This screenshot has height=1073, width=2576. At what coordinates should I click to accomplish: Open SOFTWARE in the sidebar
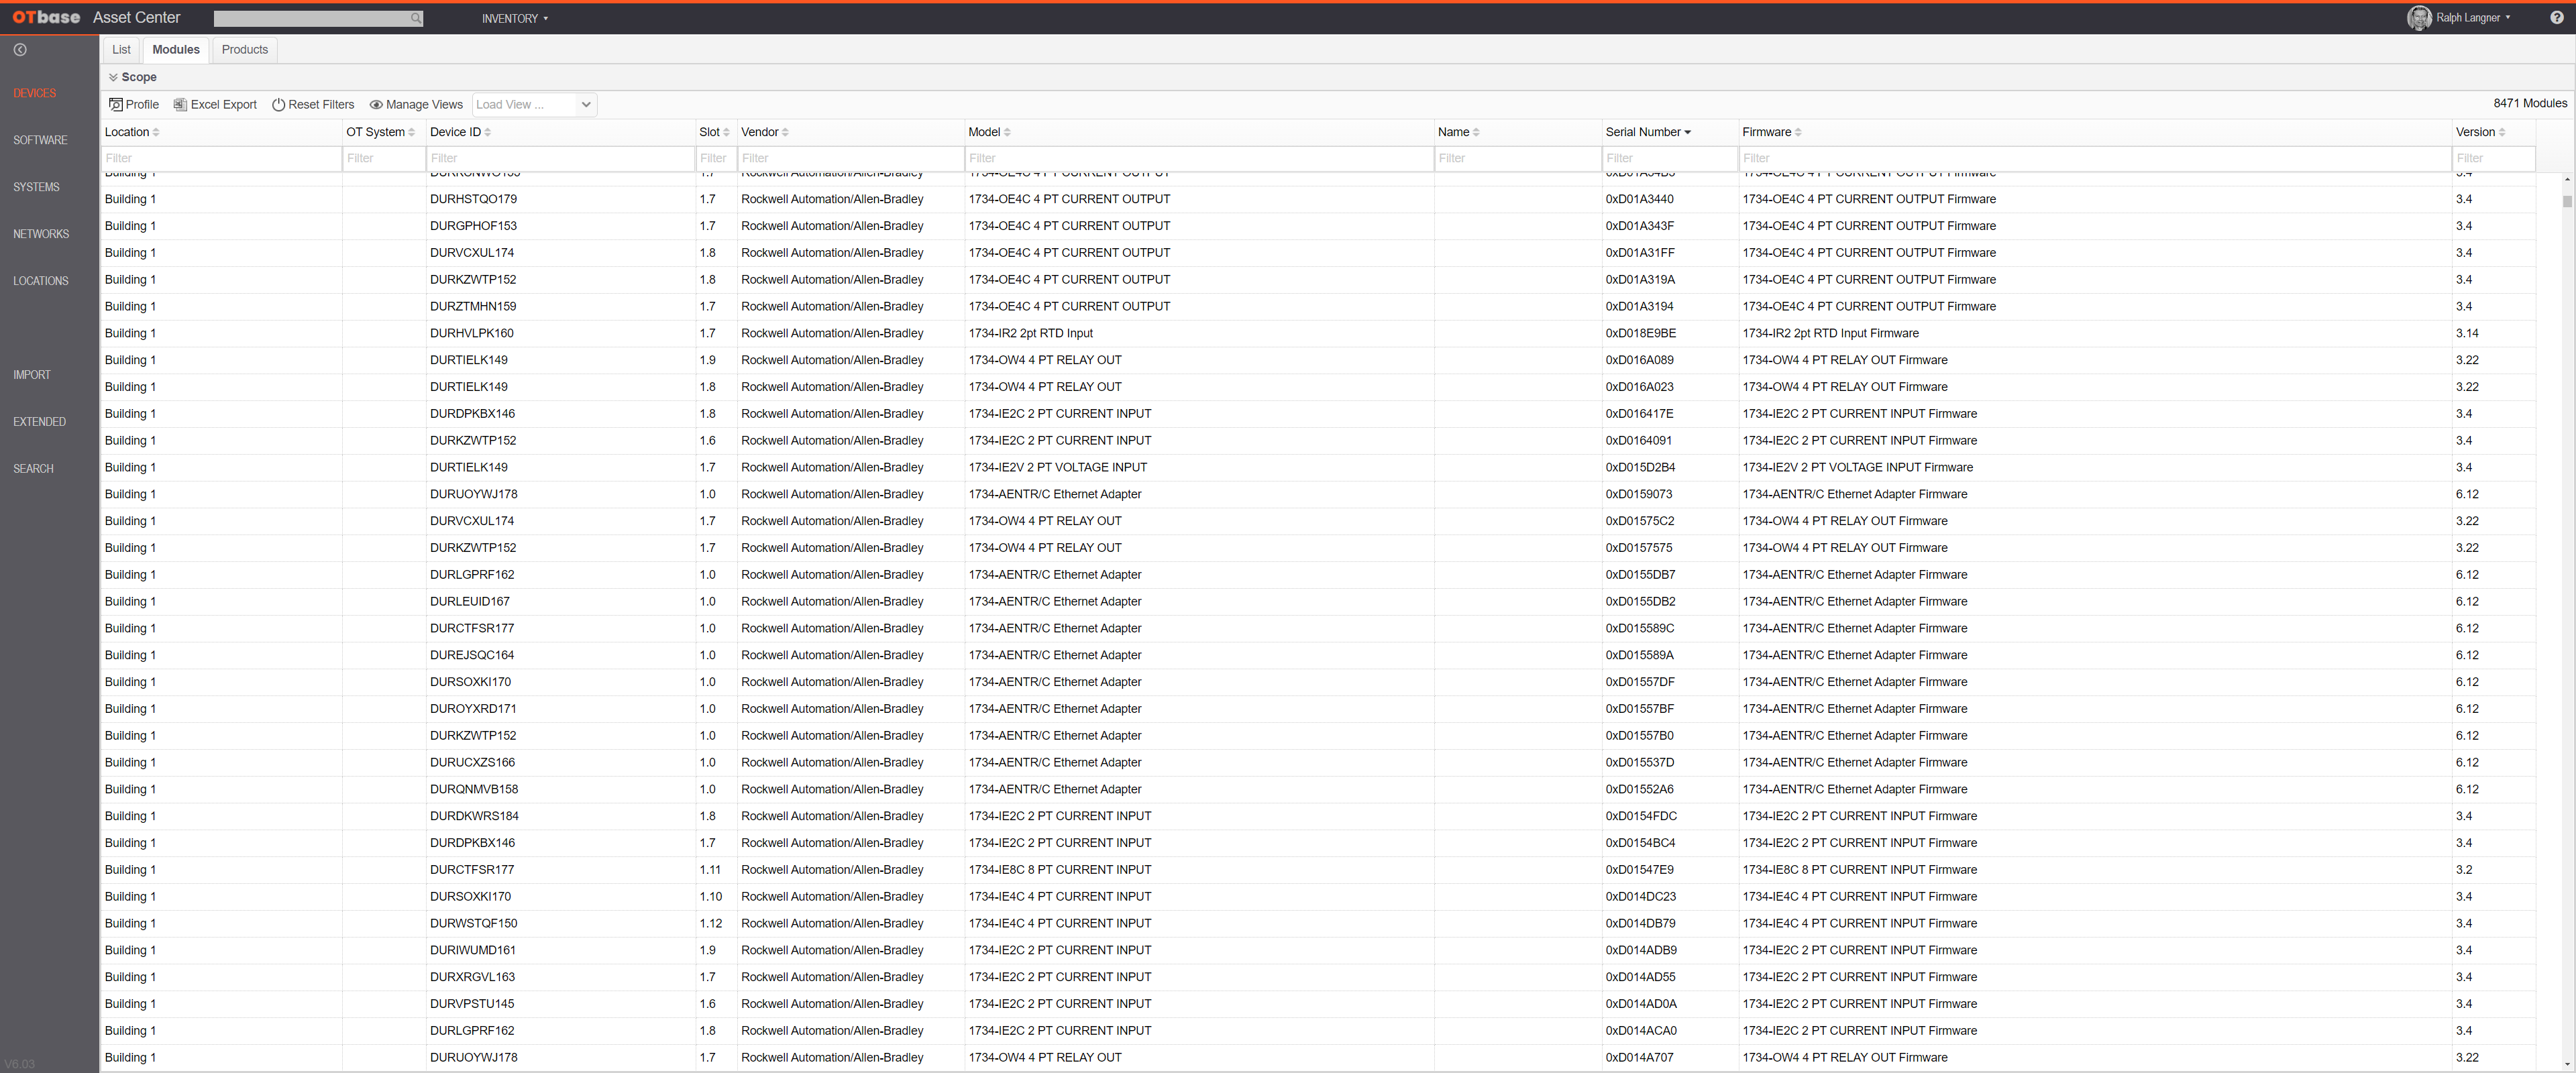41,140
